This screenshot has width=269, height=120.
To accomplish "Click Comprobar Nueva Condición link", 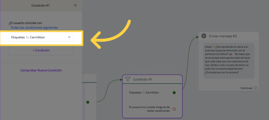I will (41, 70).
